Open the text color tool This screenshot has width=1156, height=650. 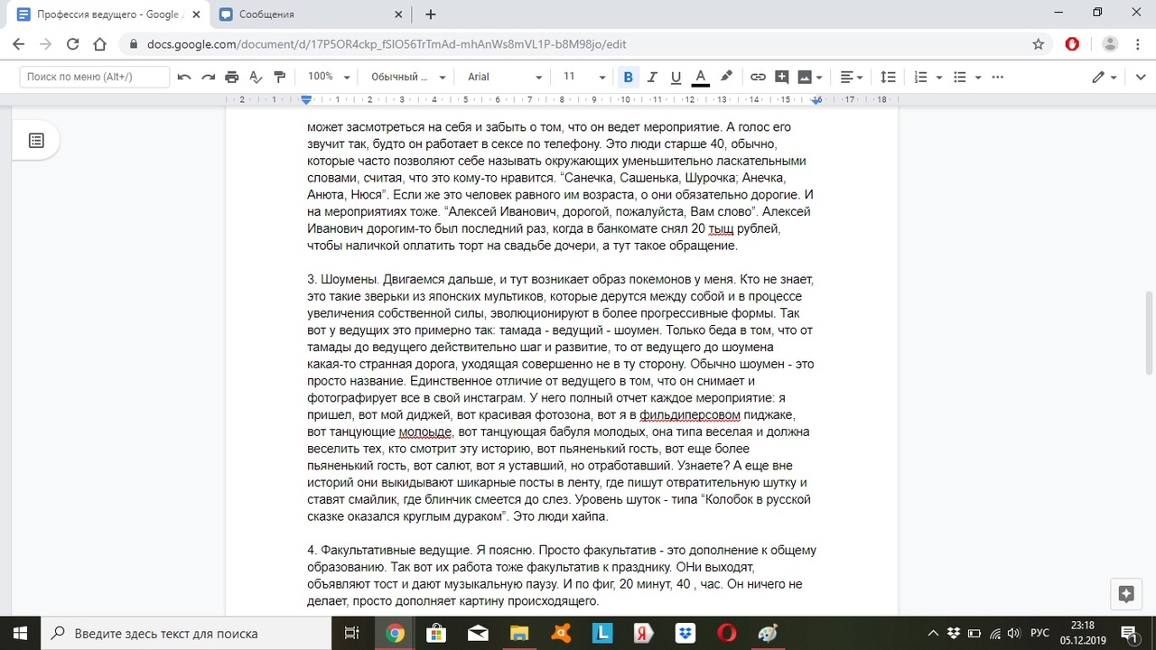(700, 77)
